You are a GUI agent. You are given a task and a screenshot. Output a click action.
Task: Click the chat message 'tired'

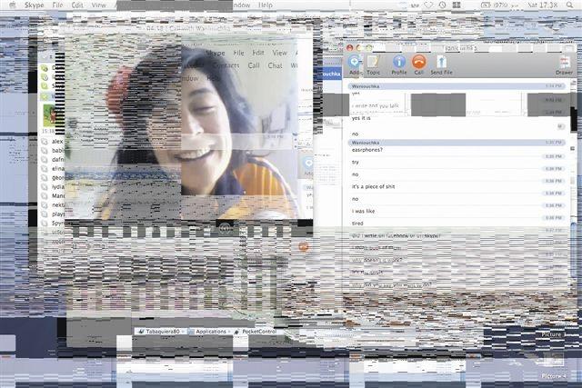coord(357,224)
